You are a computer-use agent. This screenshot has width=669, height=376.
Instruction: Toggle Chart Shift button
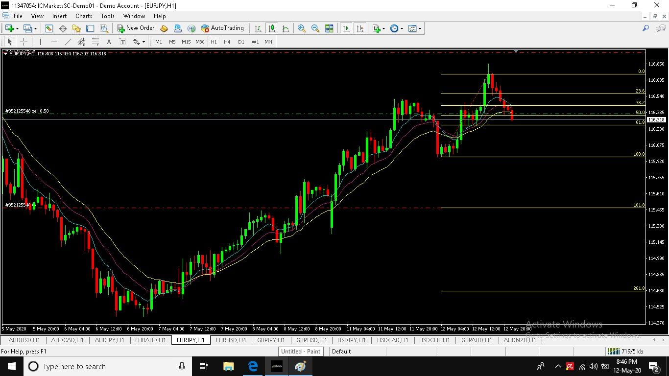coord(360,28)
